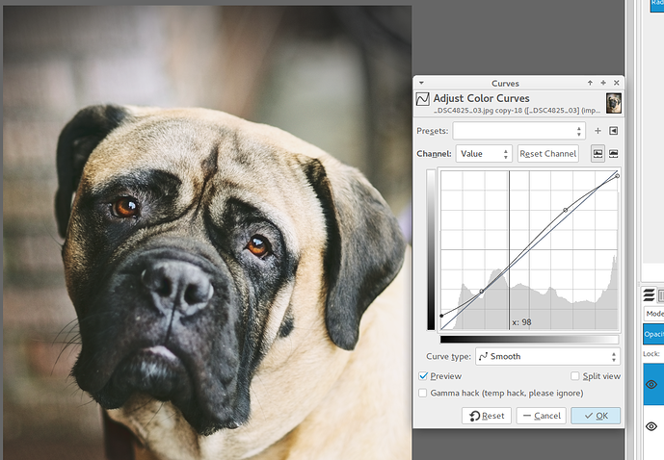
Task: Open the Channel Value dropdown
Action: (484, 154)
